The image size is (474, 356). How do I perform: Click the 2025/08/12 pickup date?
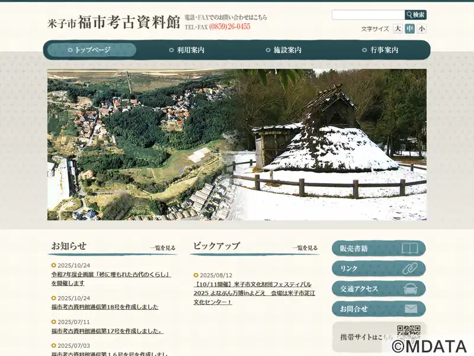(x=216, y=275)
